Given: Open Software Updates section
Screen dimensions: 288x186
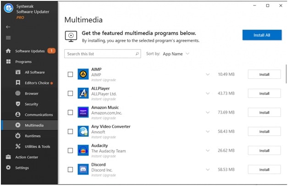Looking at the screenshot, I should click(x=30, y=51).
